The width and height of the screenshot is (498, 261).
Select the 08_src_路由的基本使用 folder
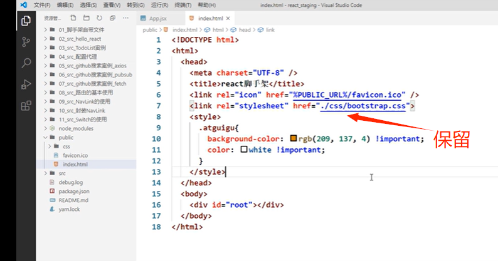click(x=87, y=93)
